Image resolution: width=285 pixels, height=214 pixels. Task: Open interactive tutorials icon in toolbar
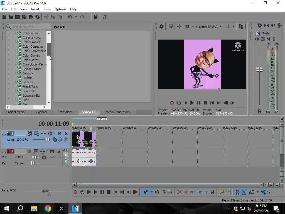(96, 17)
